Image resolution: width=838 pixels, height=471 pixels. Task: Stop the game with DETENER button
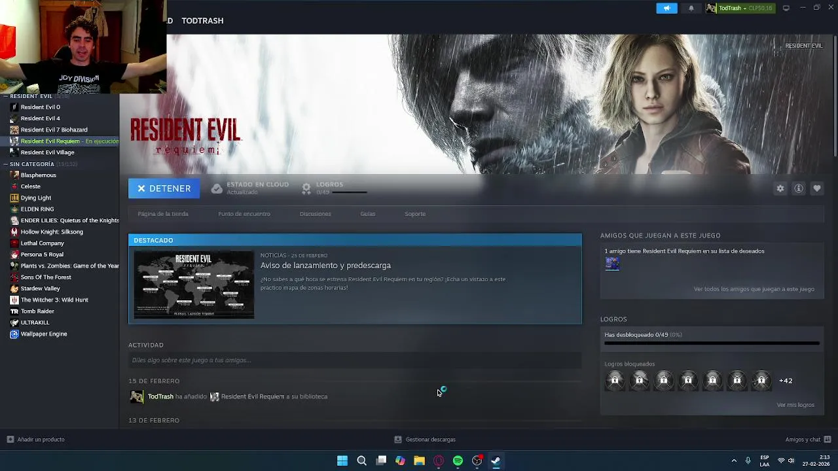[164, 188]
